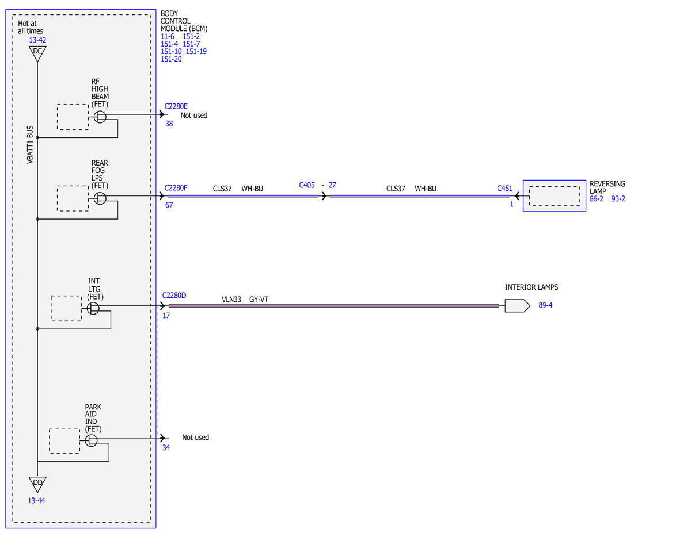
Task: Click connector label C2280E
Action: click(176, 106)
